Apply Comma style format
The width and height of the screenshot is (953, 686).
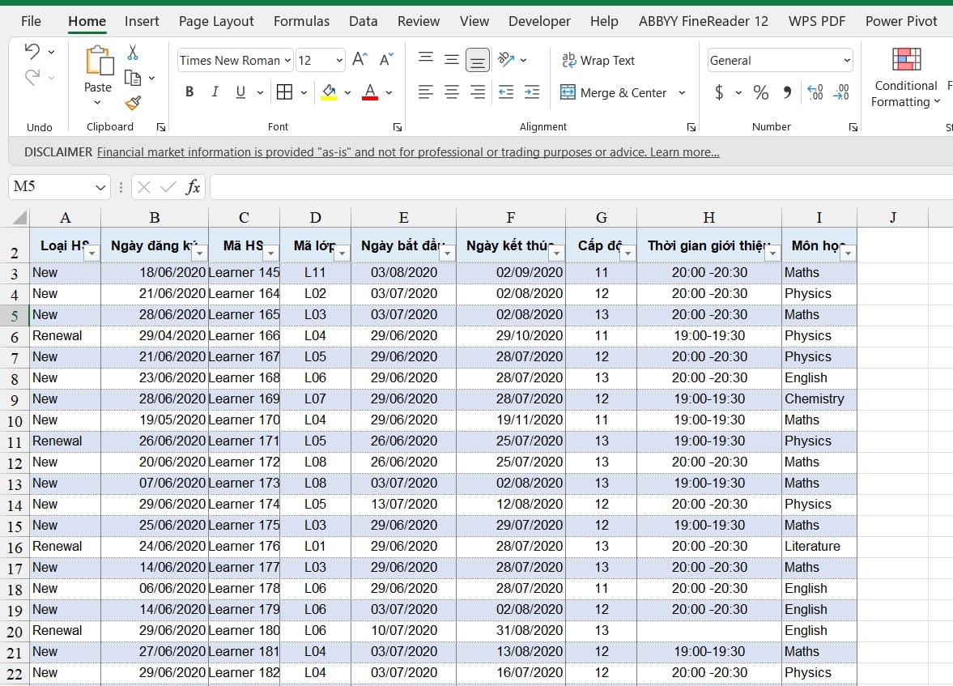click(787, 92)
